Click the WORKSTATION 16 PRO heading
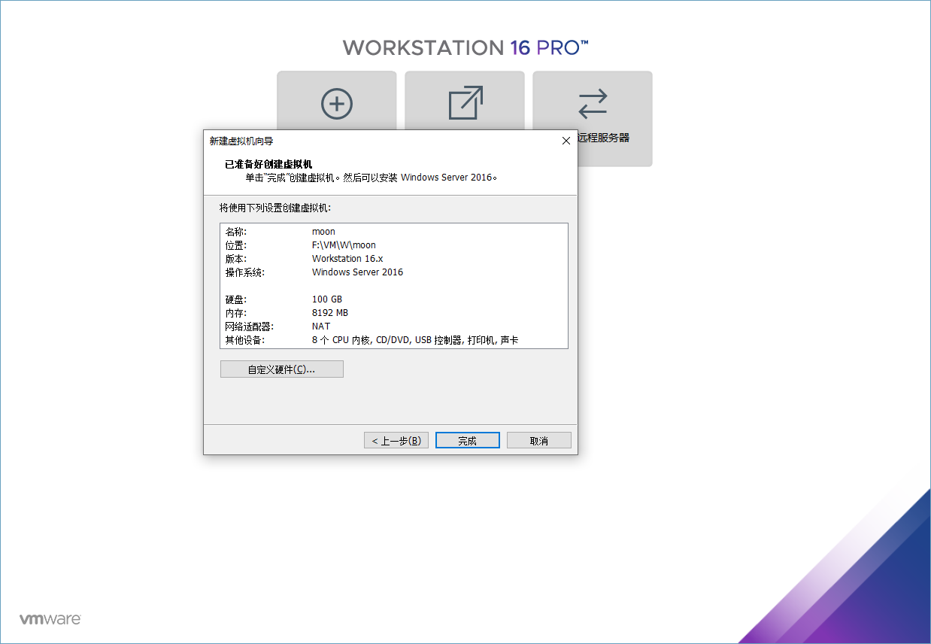 (465, 47)
